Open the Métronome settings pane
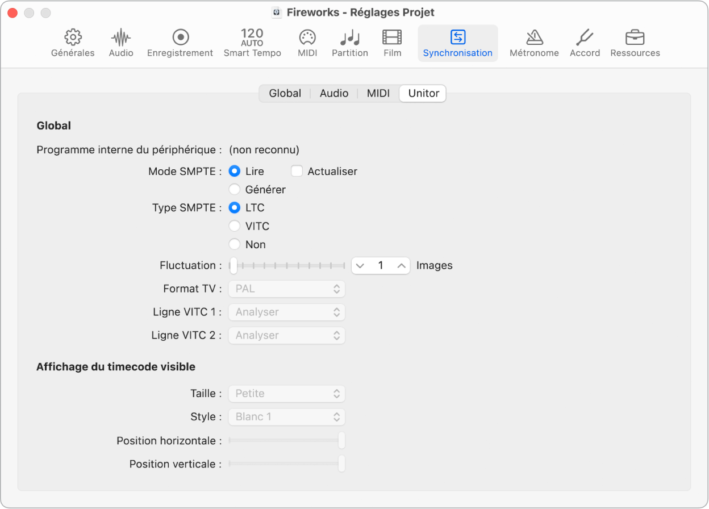 click(x=534, y=43)
